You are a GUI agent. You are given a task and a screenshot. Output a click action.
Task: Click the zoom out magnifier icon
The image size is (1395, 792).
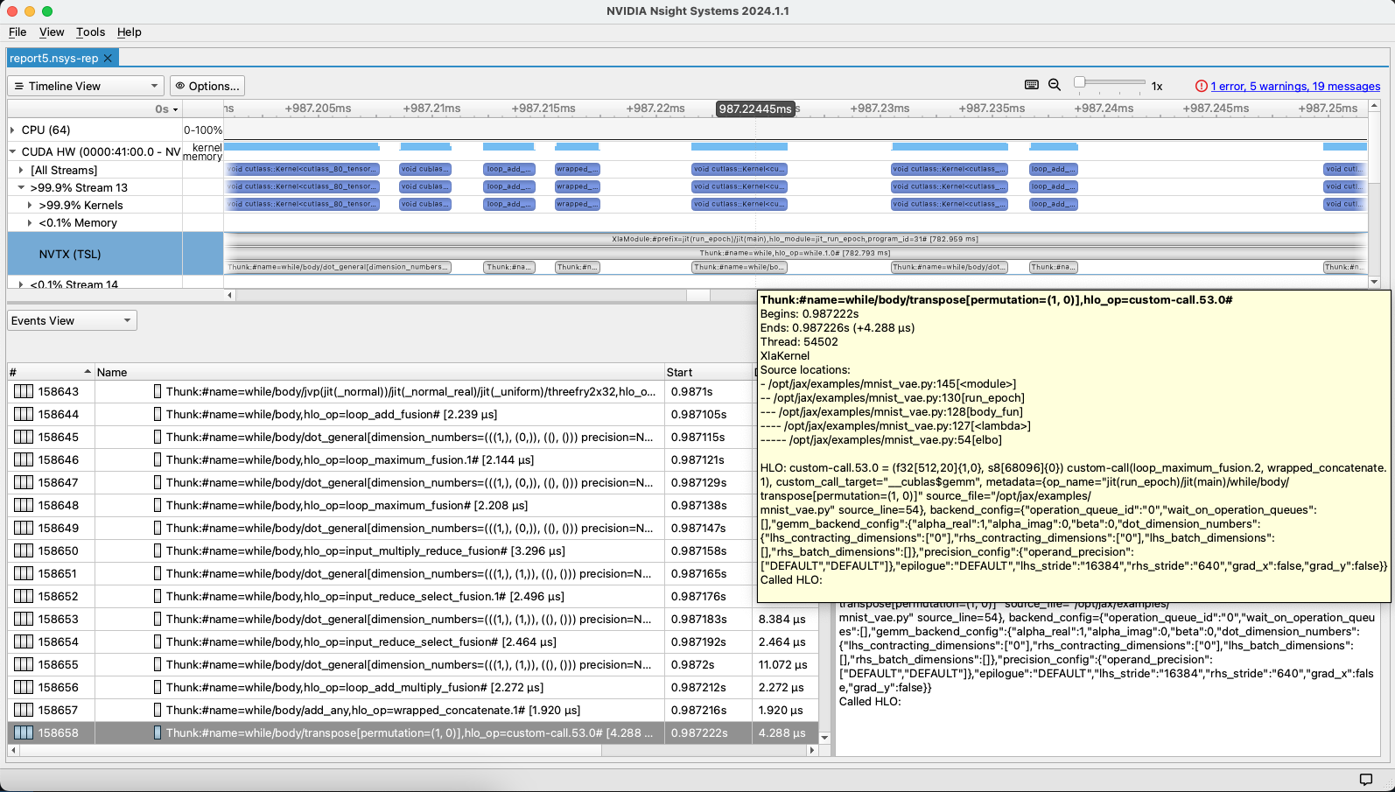point(1055,85)
